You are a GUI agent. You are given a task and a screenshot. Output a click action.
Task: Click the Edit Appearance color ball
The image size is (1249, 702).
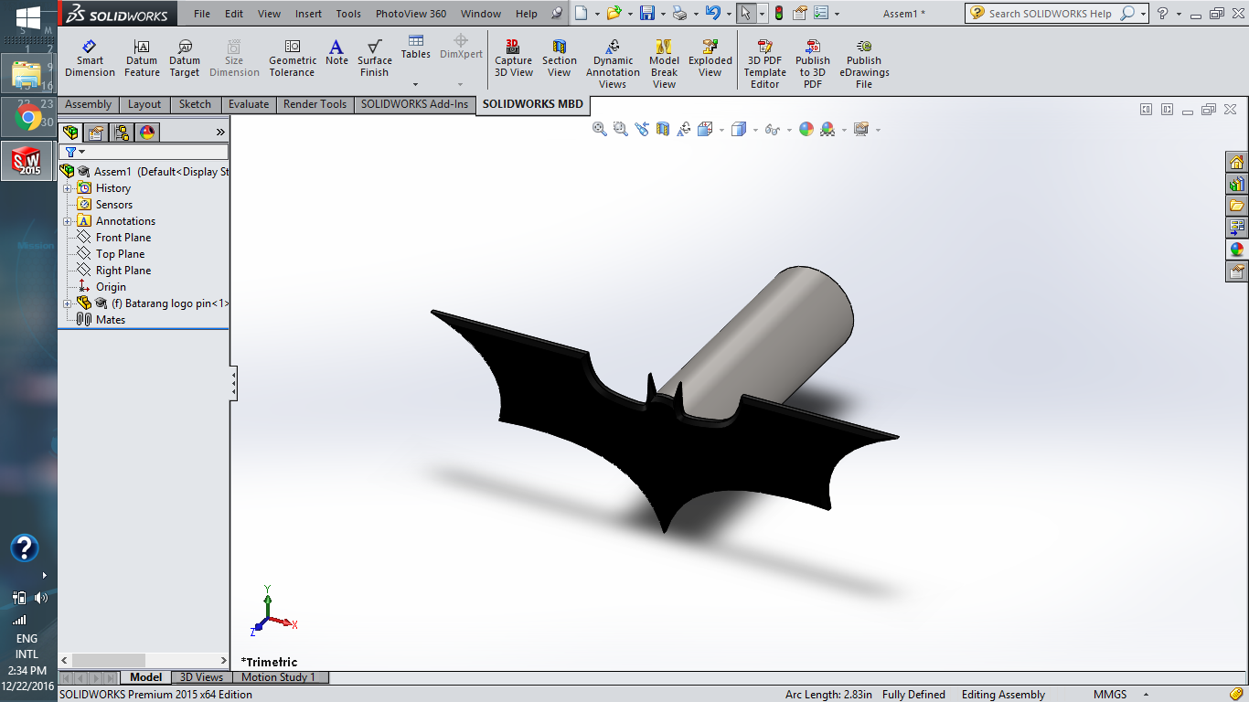[x=806, y=129]
